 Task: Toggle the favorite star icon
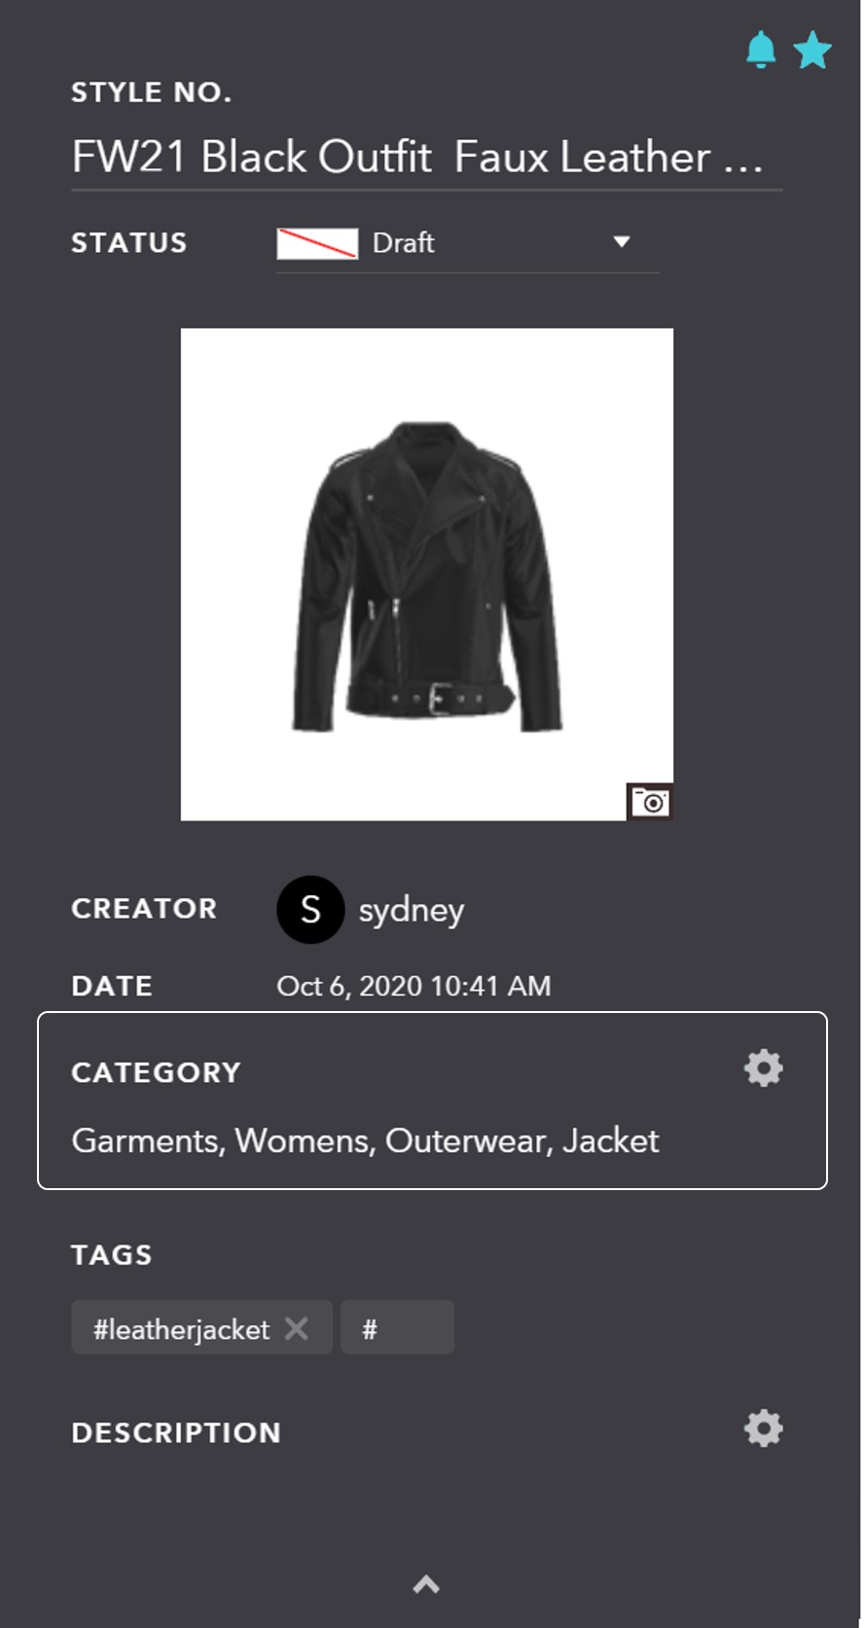pos(812,50)
